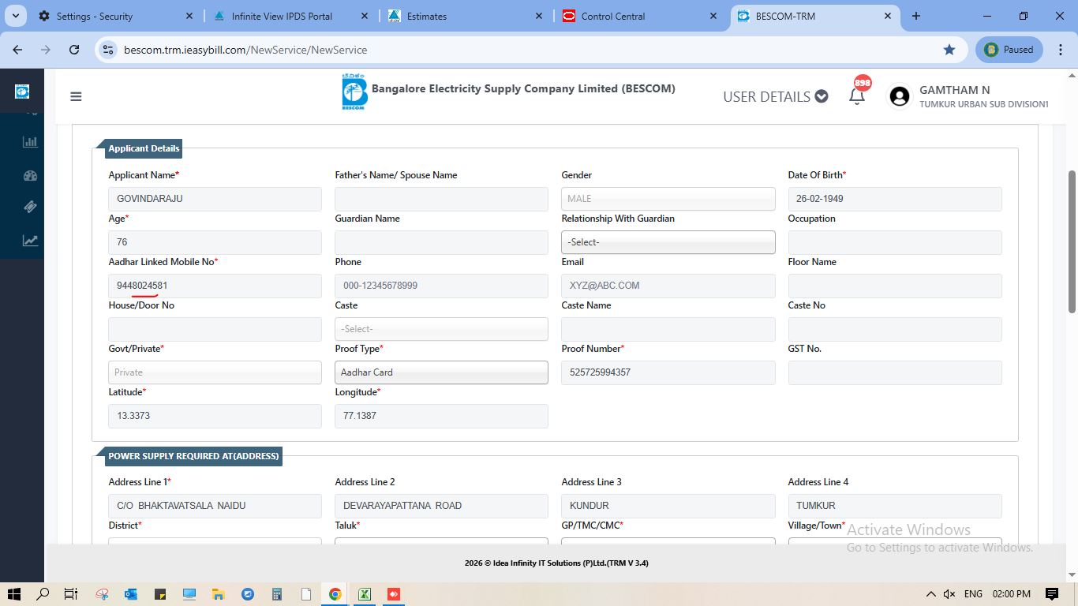Screen dimensions: 1078x606
Task: Click the browser page reload button
Action: 74,50
